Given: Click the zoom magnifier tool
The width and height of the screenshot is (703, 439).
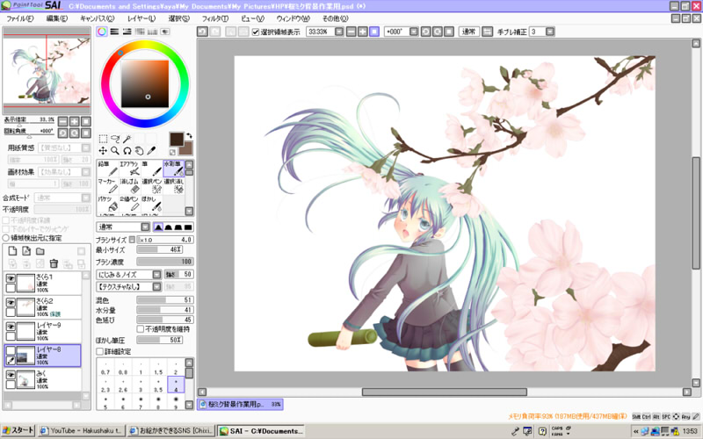Looking at the screenshot, I should (x=115, y=150).
